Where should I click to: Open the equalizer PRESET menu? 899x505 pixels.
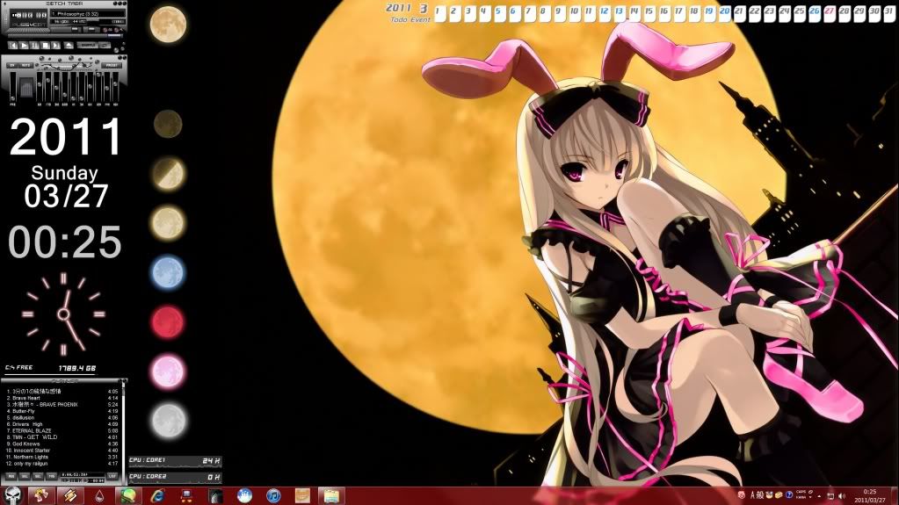(x=112, y=65)
